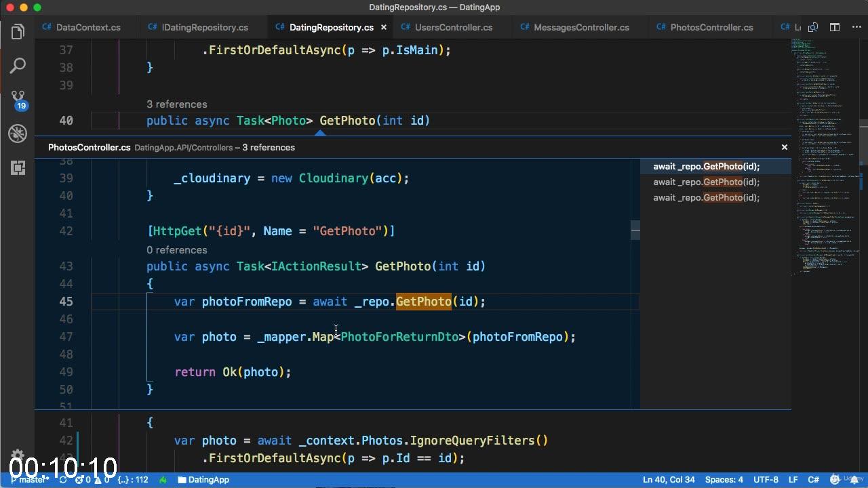Open the smiley feedback icon in status bar

[x=834, y=480]
